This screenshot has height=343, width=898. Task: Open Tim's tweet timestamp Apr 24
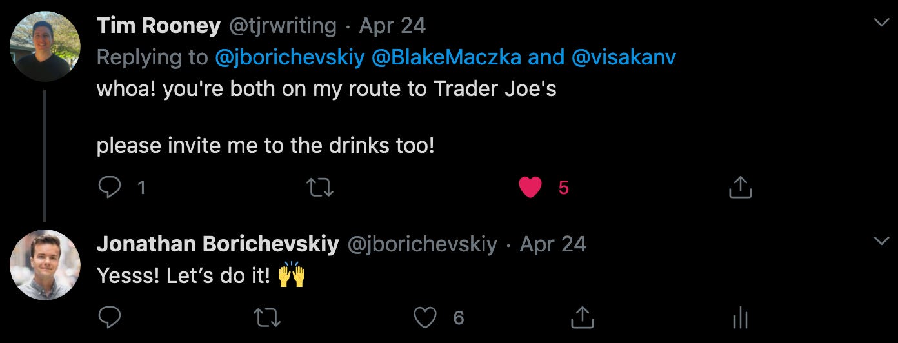point(392,26)
